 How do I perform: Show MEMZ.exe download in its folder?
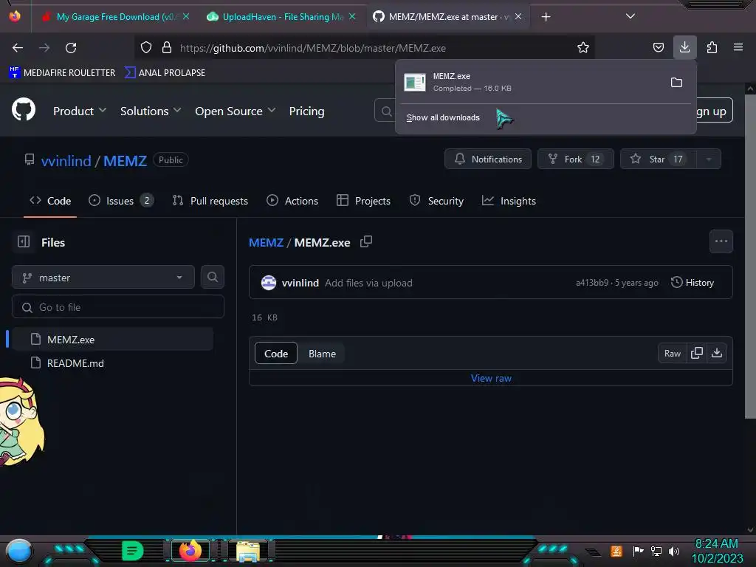pyautogui.click(x=676, y=83)
